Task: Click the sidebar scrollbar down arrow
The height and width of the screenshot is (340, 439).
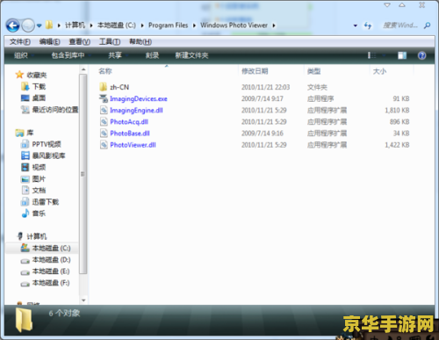Action: (83, 300)
